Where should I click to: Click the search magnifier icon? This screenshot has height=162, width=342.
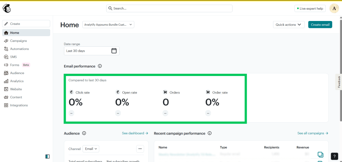pyautogui.click(x=111, y=9)
